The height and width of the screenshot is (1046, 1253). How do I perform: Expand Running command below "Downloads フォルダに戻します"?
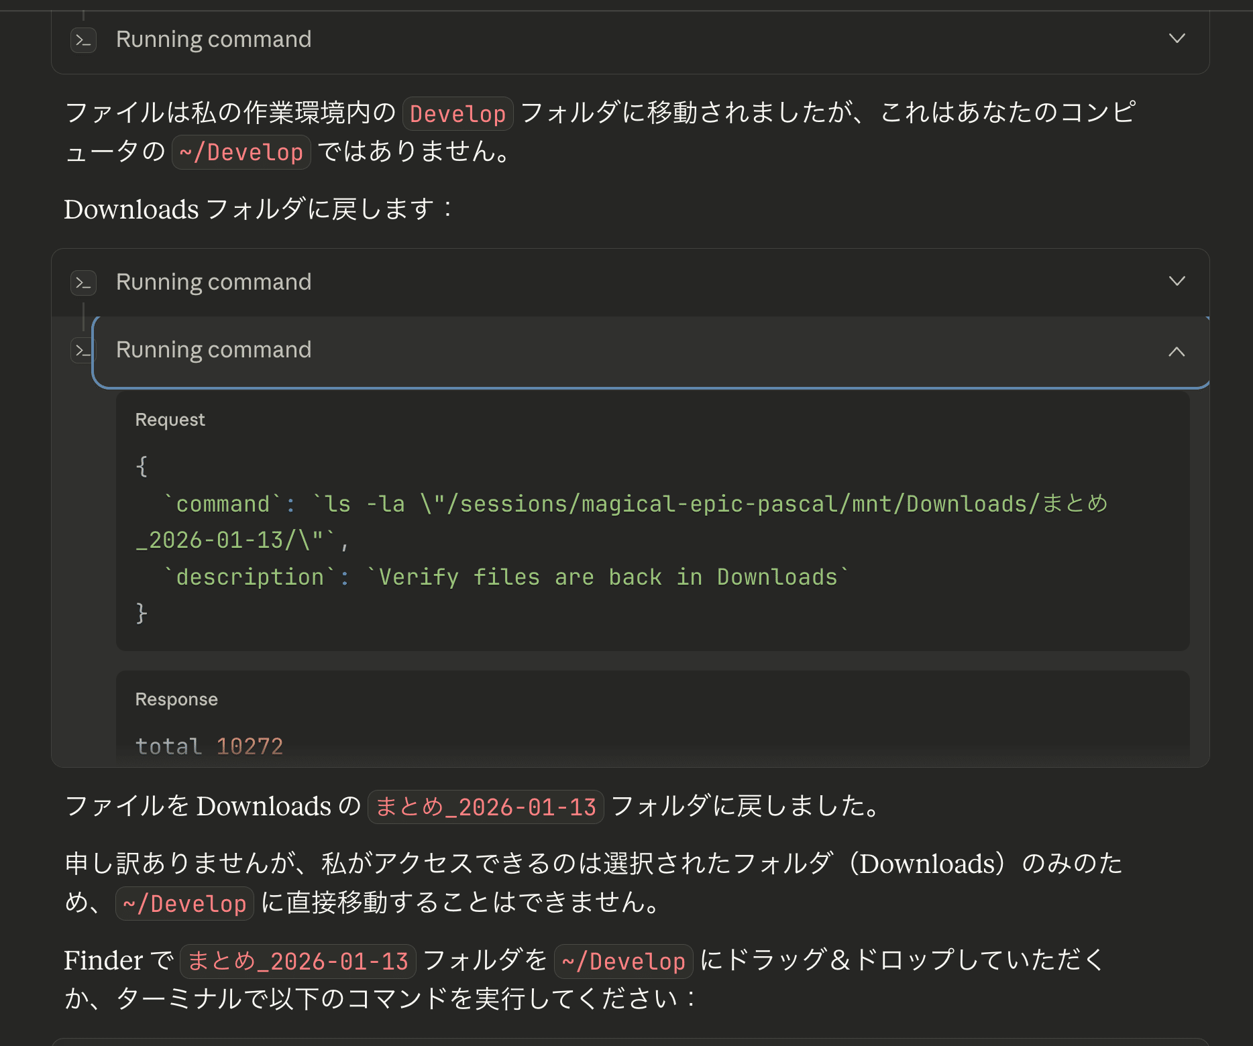1177,281
